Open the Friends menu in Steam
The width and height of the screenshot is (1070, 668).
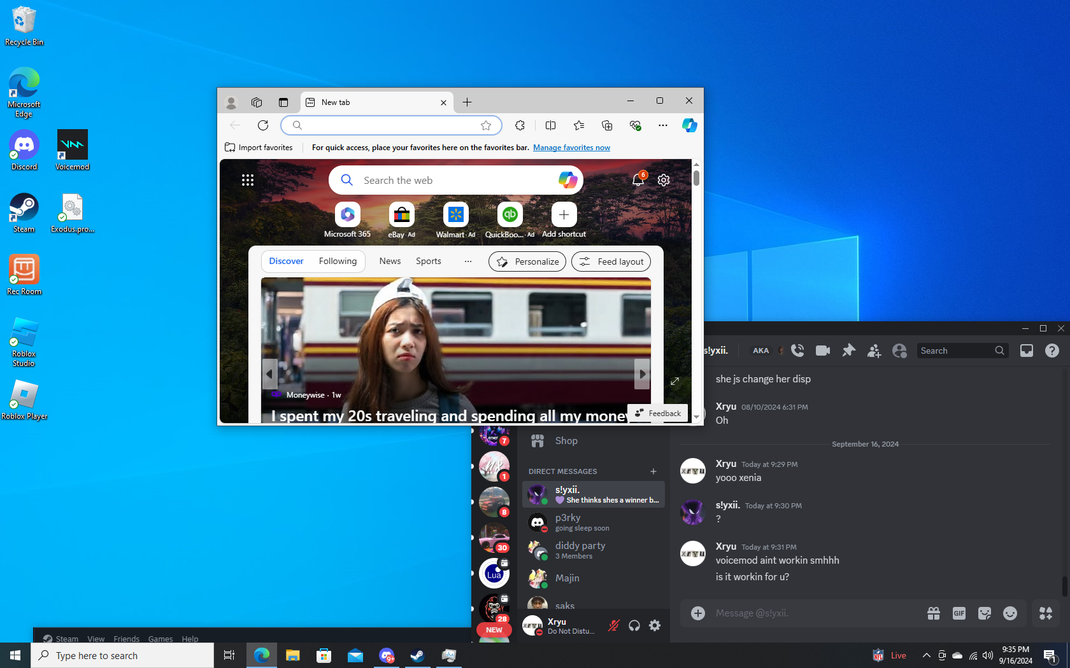click(x=126, y=639)
